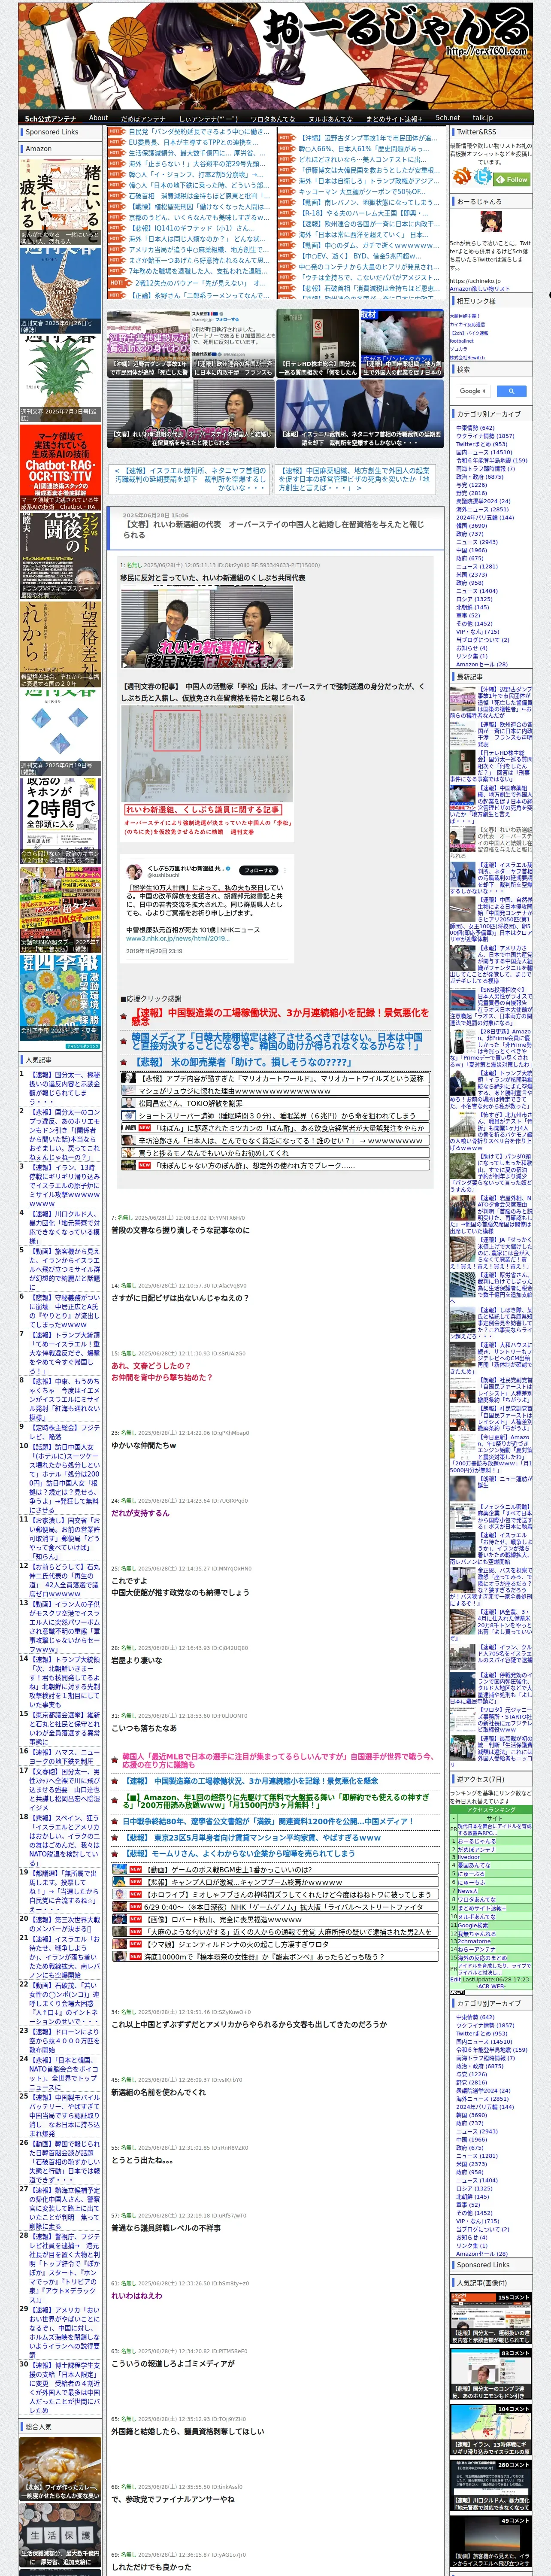Open the だめぽアンテナ navigation menu item
This screenshot has height=2576, width=551.
(x=143, y=118)
